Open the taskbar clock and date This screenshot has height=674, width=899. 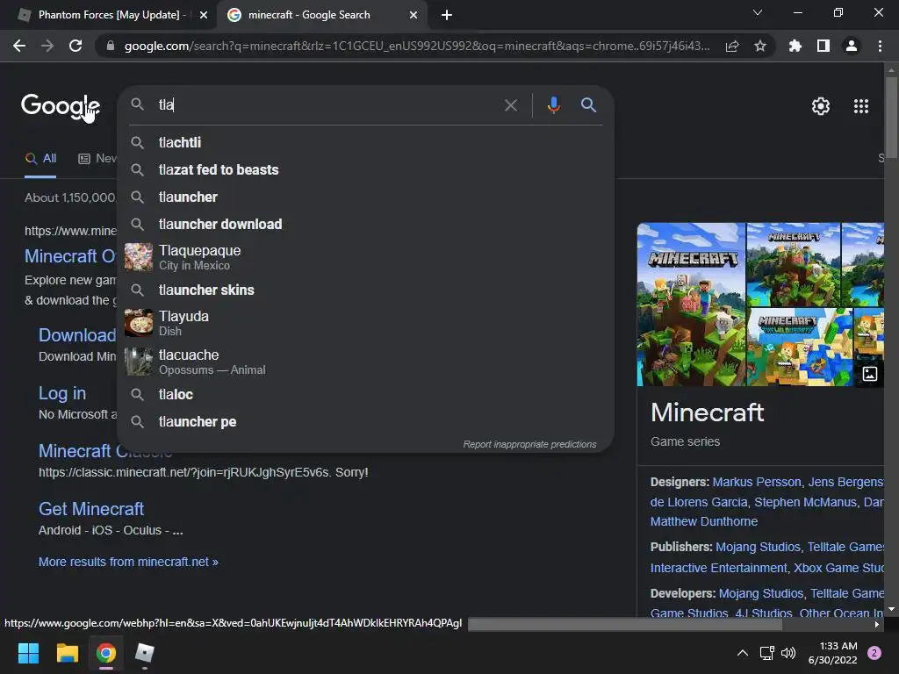click(x=832, y=653)
